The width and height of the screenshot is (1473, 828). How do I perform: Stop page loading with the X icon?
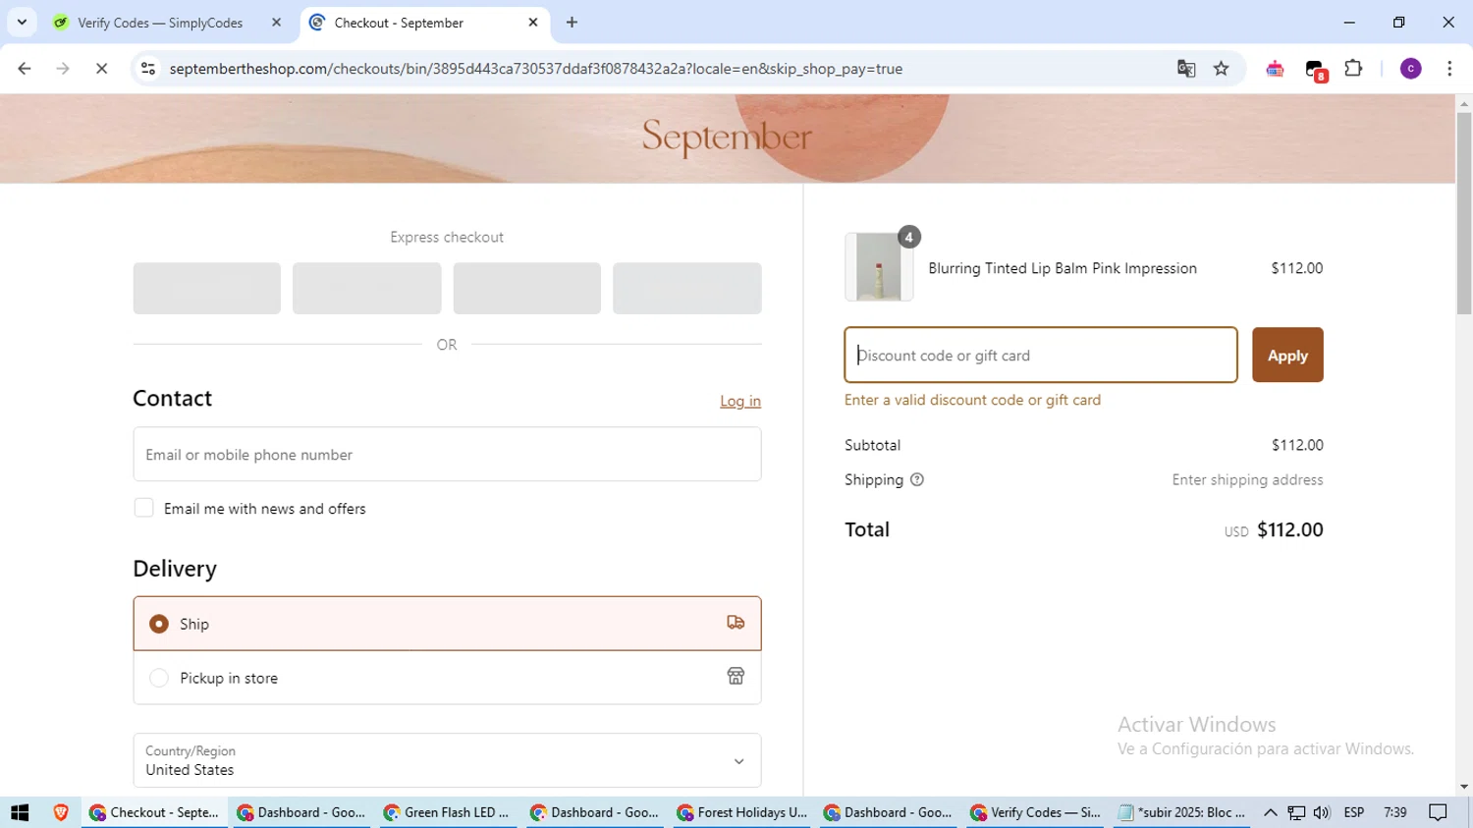[101, 69]
